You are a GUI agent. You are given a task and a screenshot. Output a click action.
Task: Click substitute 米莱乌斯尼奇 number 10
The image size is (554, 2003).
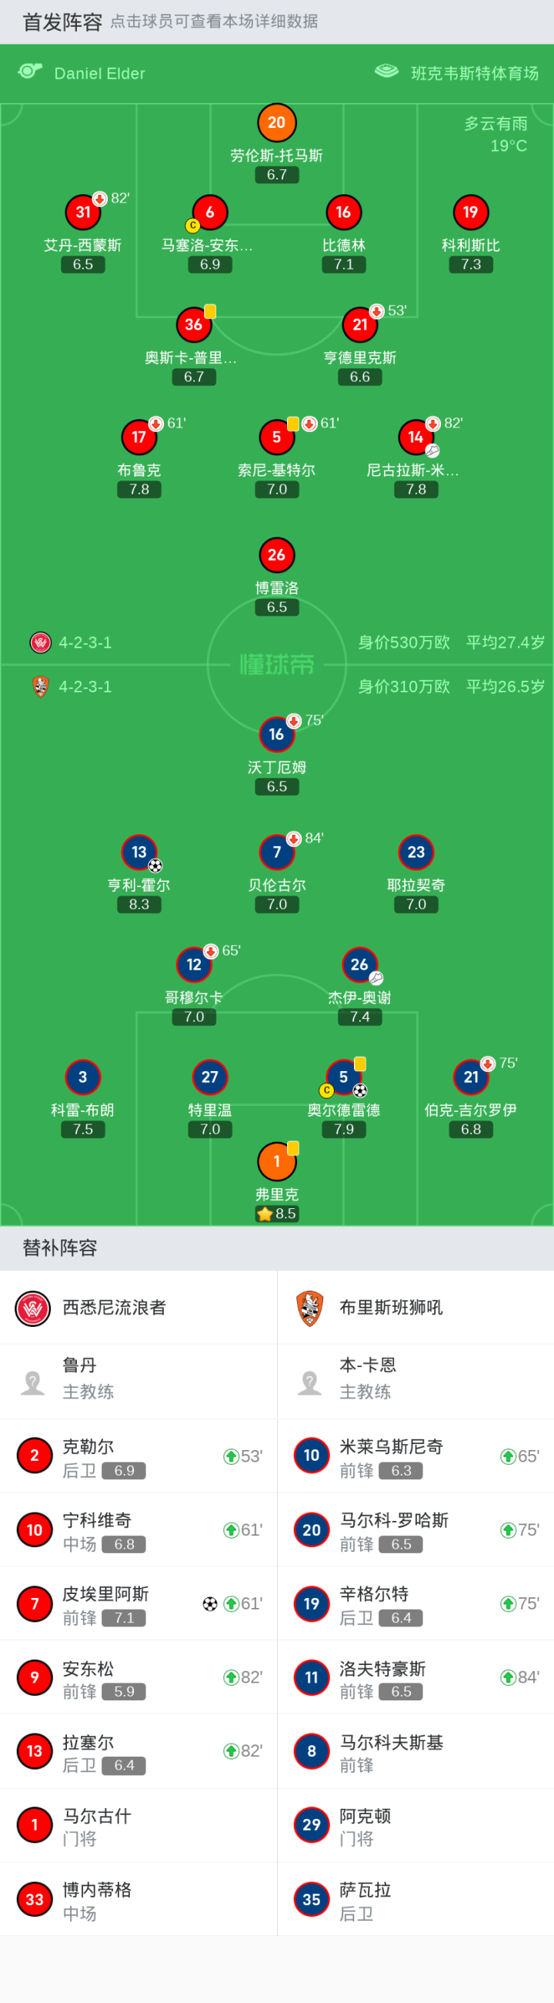pos(312,1456)
